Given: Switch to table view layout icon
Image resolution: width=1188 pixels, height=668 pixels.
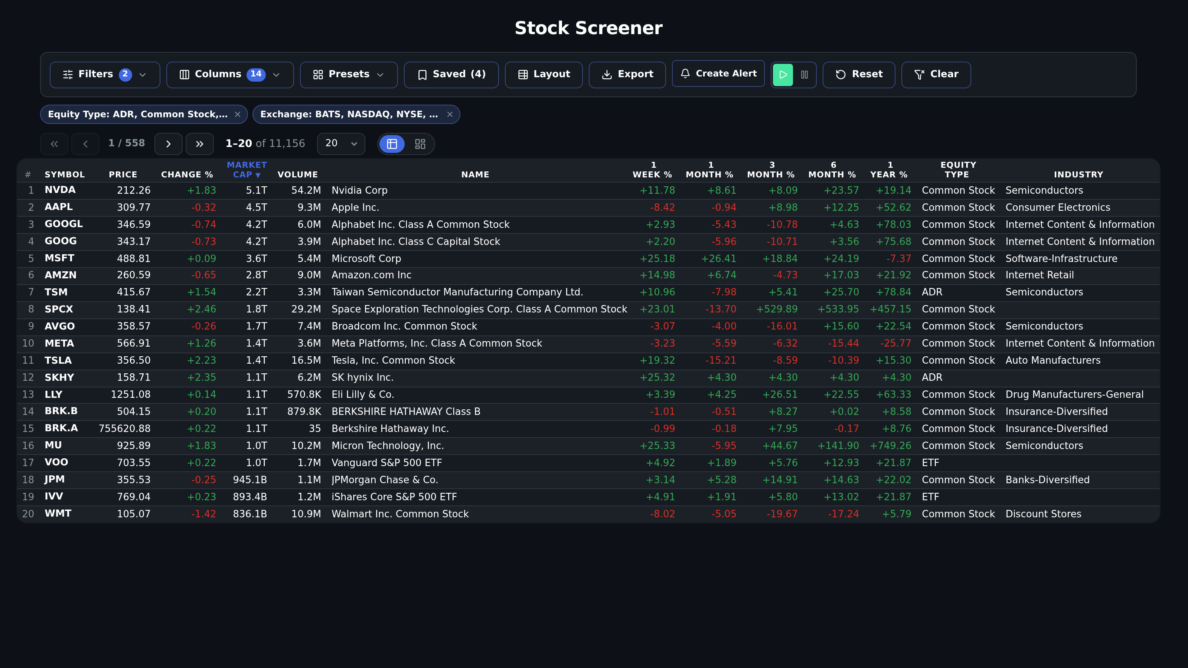Looking at the screenshot, I should coord(392,144).
